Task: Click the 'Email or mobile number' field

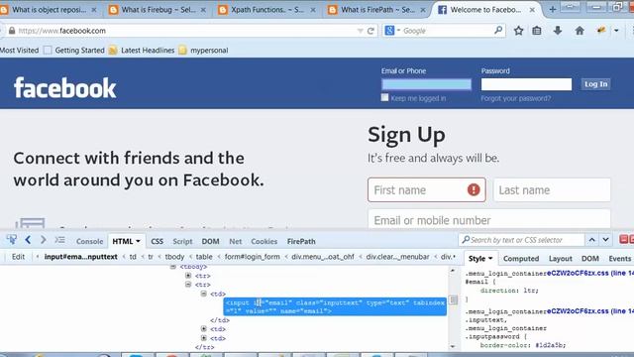Action: pos(488,219)
